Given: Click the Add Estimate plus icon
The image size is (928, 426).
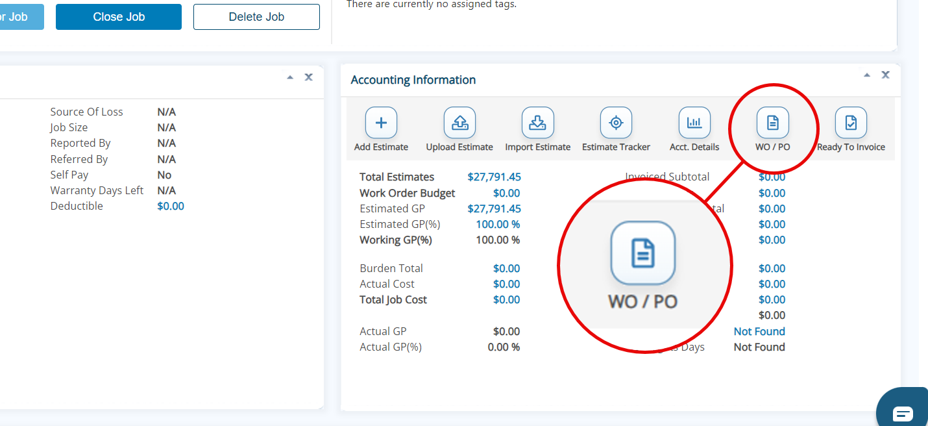Looking at the screenshot, I should 382,123.
